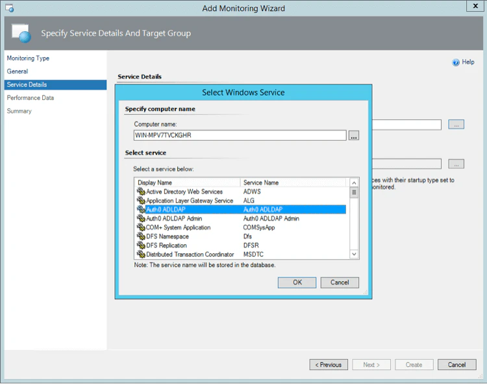Click the wizard title bar icon
This screenshot has width=487, height=385.
tap(9, 8)
